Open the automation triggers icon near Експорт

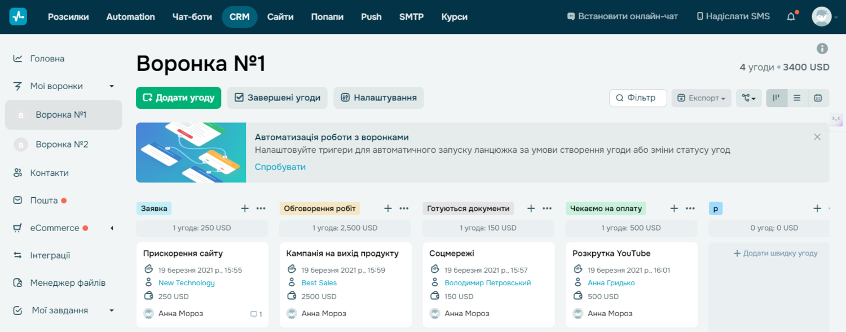tap(748, 98)
